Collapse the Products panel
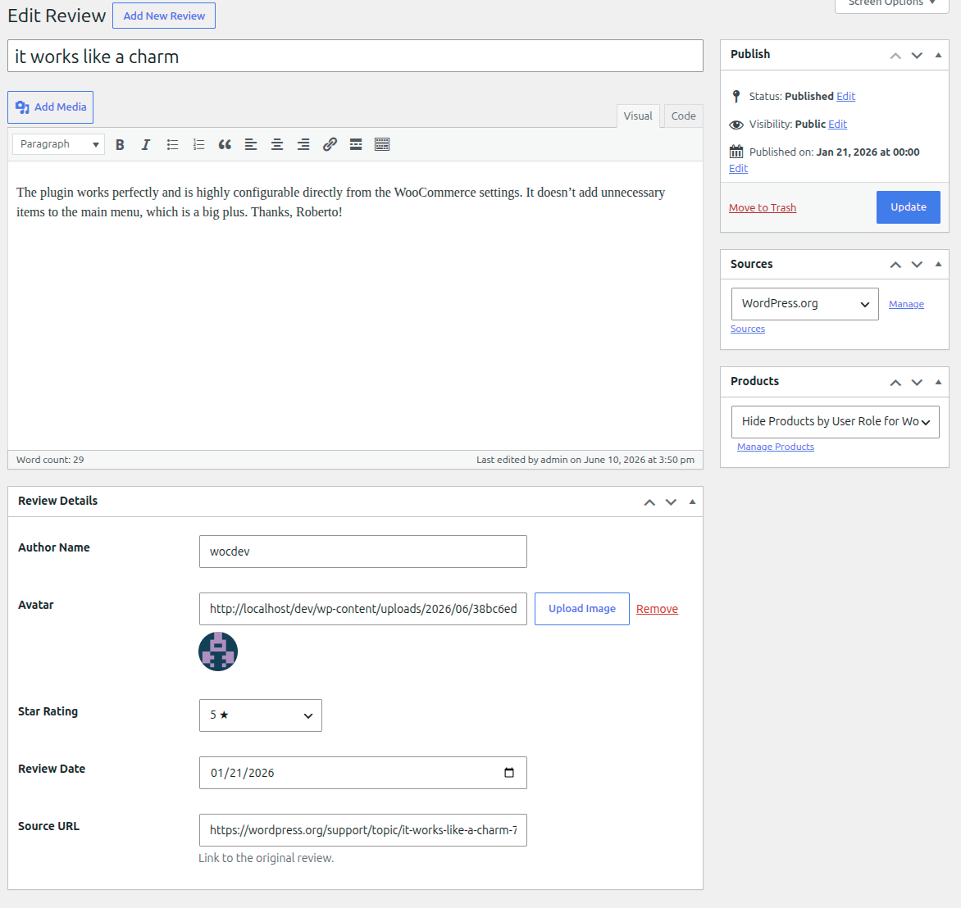961x908 pixels. 938,383
